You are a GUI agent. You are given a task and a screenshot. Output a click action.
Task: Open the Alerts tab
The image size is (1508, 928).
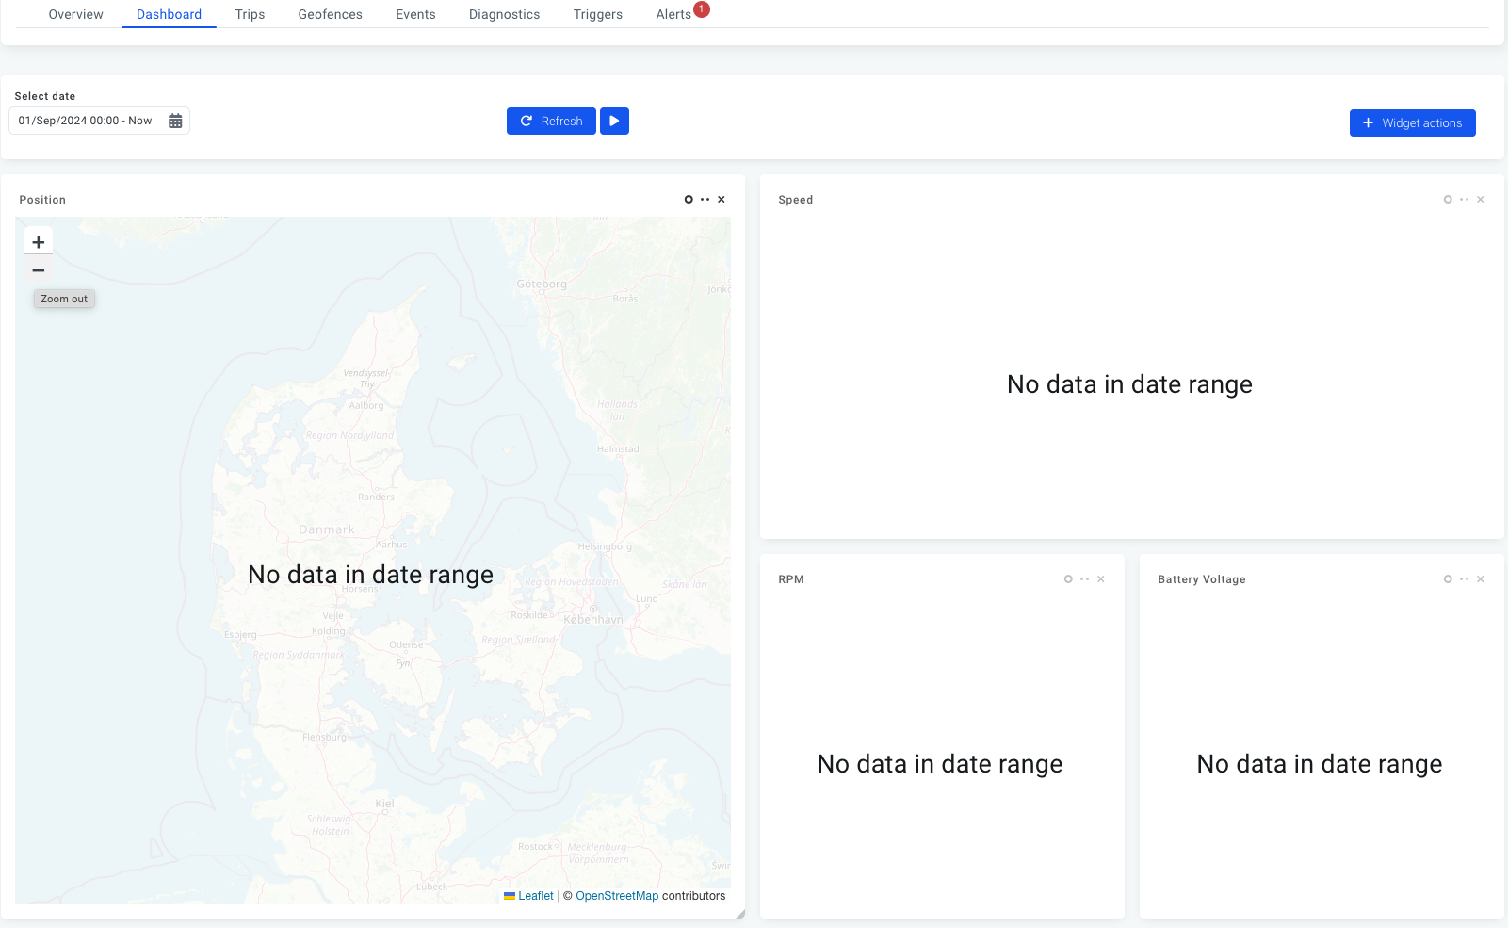coord(673,14)
